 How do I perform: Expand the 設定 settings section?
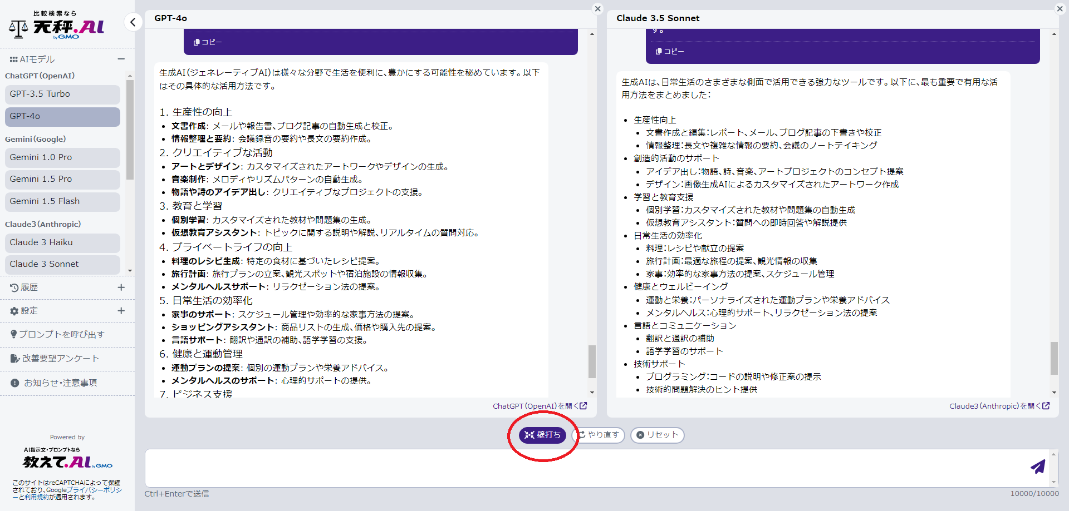point(121,311)
